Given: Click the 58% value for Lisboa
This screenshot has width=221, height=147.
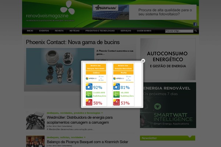Looking at the screenshot, I should (98, 103).
